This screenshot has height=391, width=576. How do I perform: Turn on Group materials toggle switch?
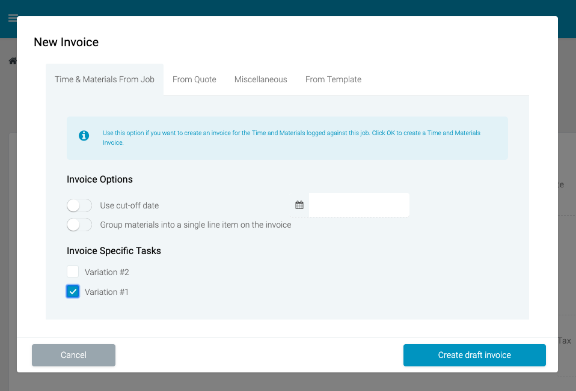tap(79, 225)
